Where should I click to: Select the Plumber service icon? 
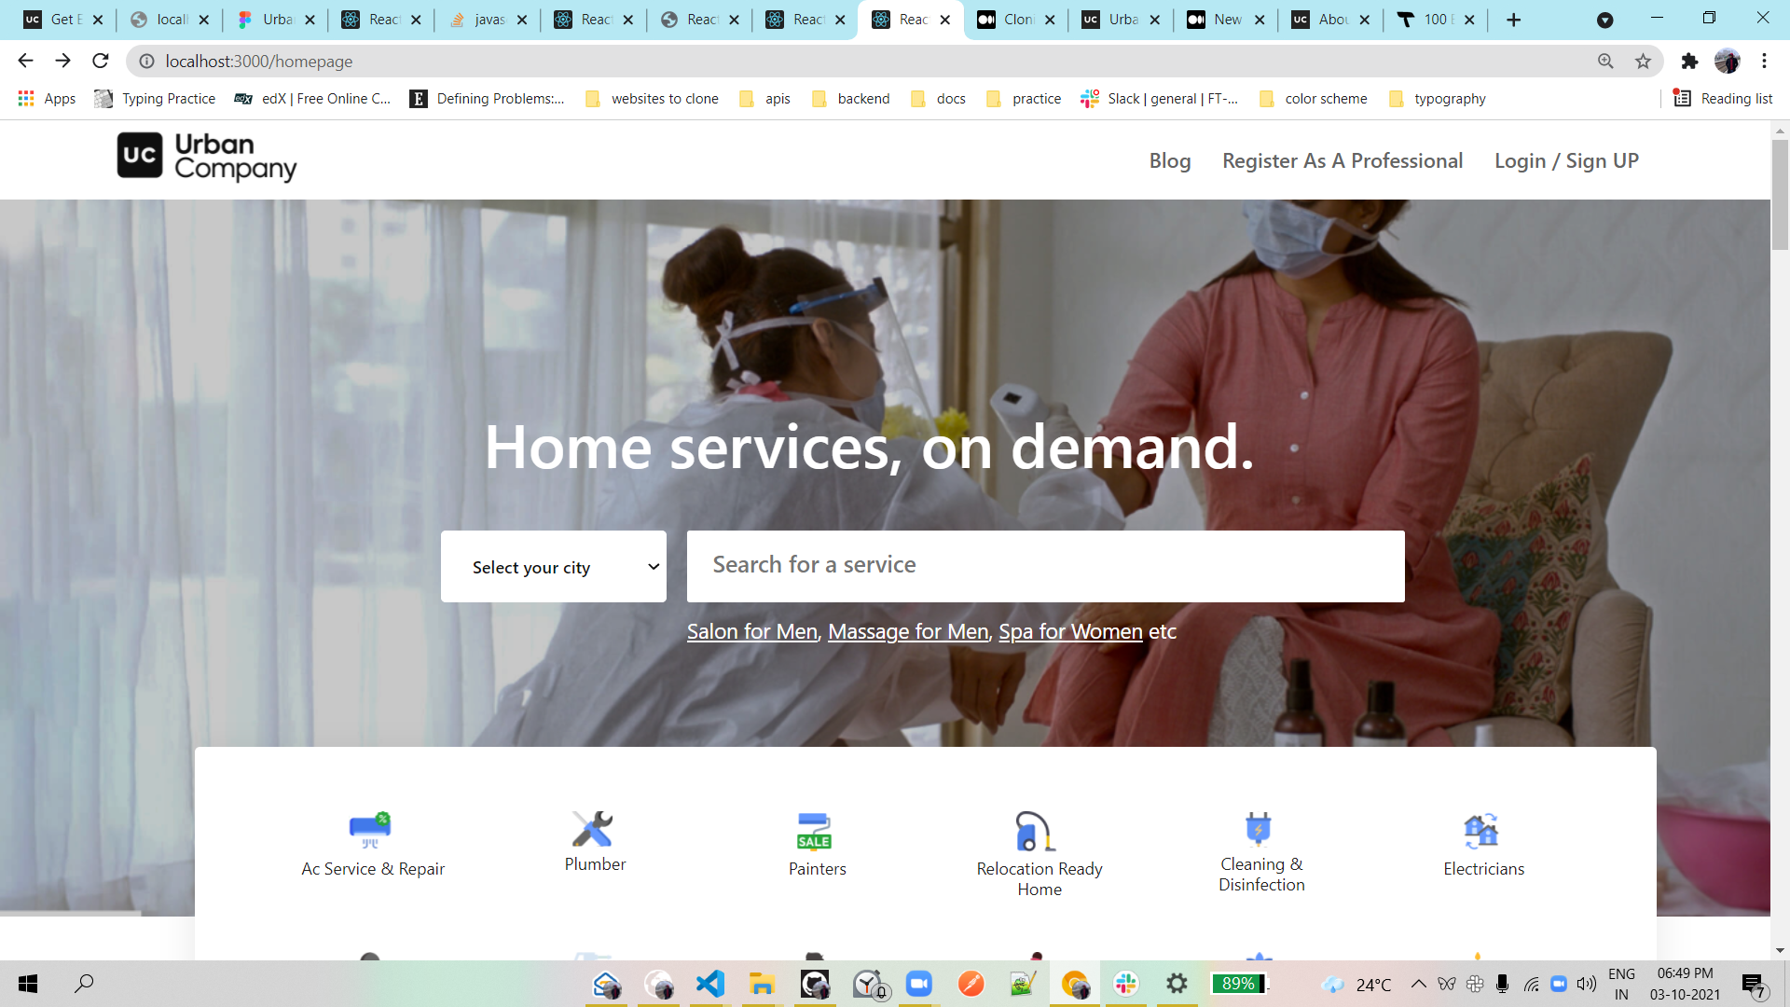pyautogui.click(x=593, y=828)
